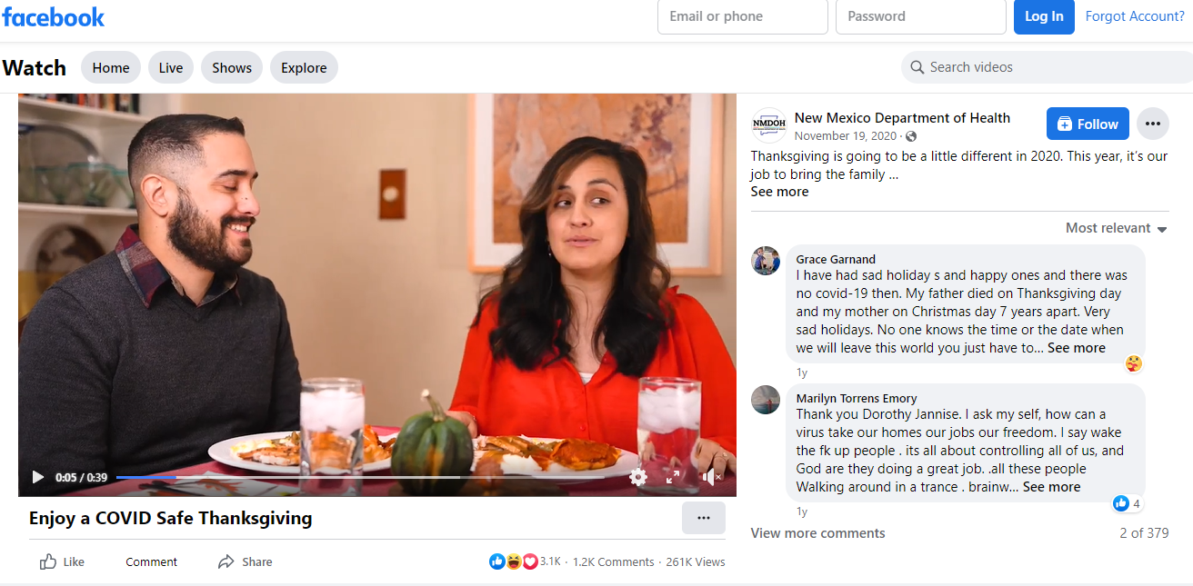
Task: Unmute the video sound
Action: coord(710,476)
